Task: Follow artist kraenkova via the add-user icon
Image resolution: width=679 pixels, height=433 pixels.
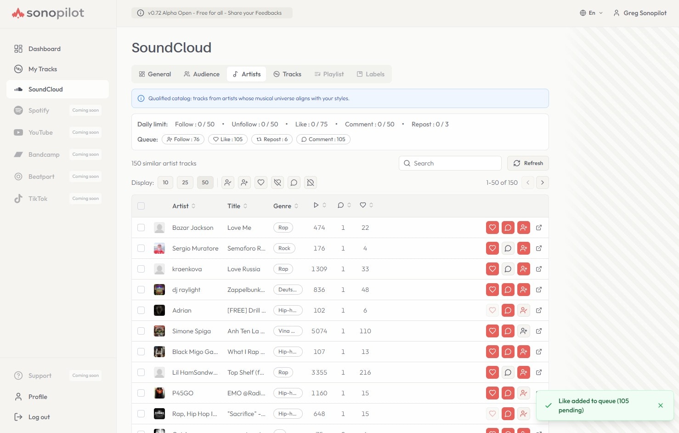Action: 524,269
